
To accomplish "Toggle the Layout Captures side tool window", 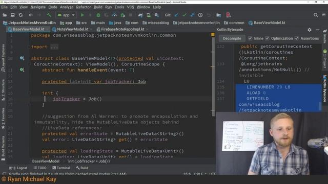I will [x=3, y=58].
